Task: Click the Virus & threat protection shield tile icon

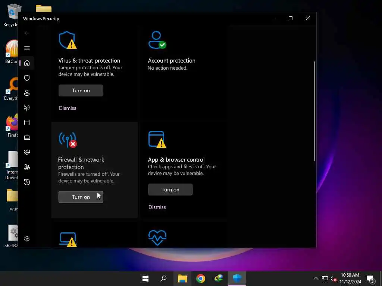Action: point(68,40)
